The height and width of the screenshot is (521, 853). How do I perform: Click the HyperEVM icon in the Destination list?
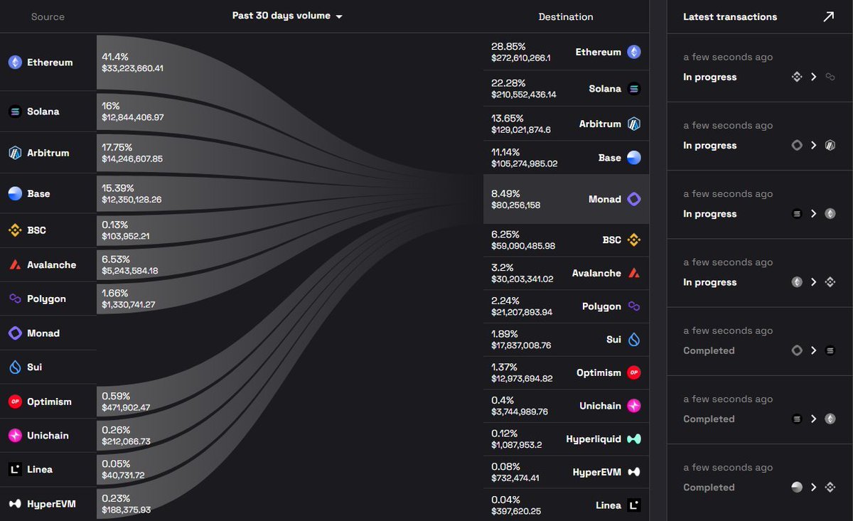[x=634, y=472]
